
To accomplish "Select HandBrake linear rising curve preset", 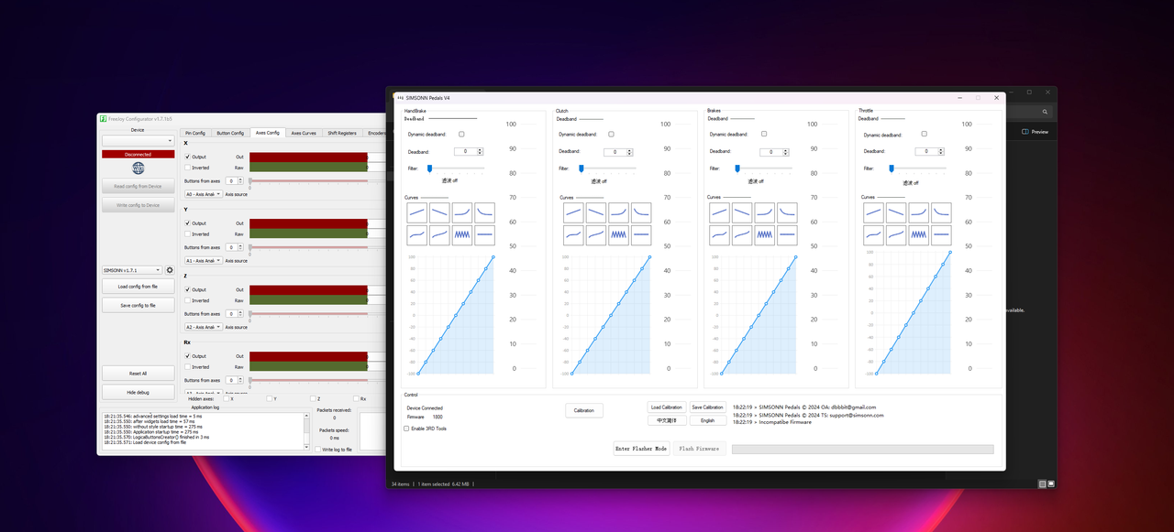I will (x=417, y=212).
